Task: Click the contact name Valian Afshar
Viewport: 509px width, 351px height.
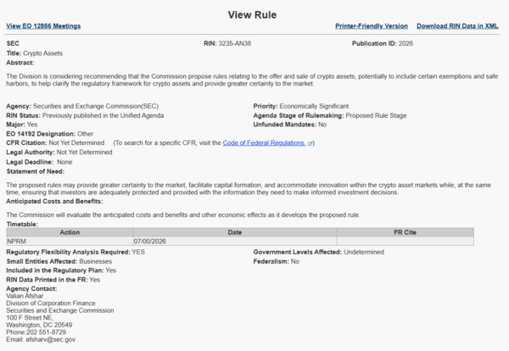Action: [25, 296]
